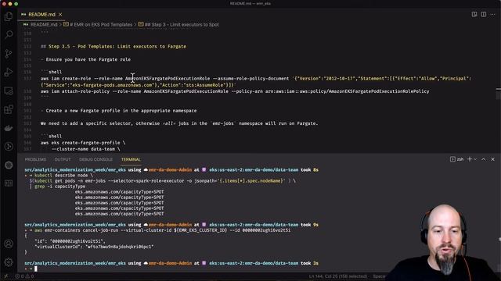Open the Accounts menu icon
501x281 pixels.
tap(9, 244)
